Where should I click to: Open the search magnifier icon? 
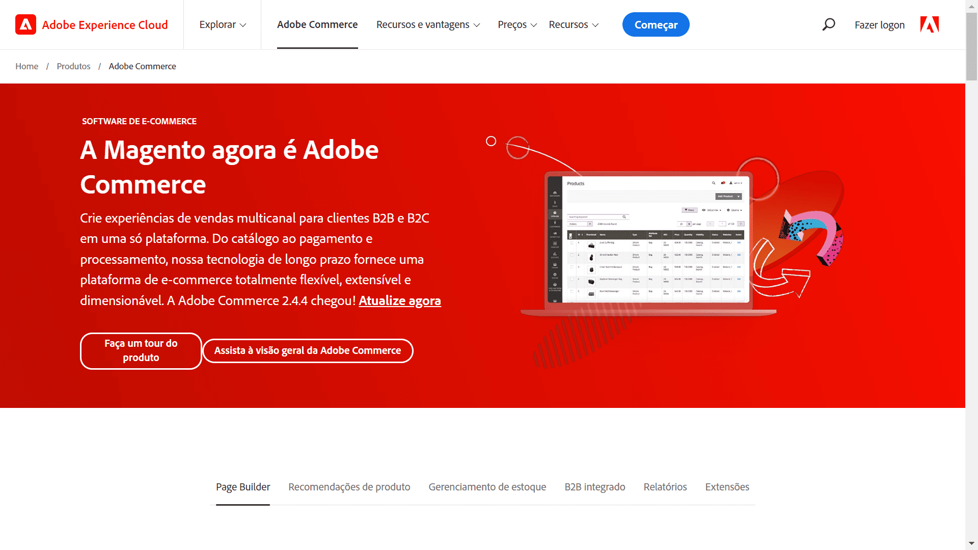click(829, 24)
